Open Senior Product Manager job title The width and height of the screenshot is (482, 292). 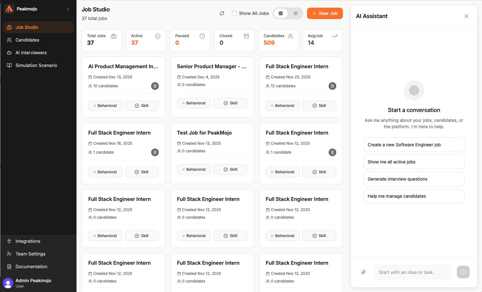point(212,66)
